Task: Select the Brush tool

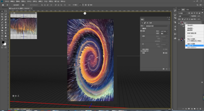Action: [x=2, y=22]
